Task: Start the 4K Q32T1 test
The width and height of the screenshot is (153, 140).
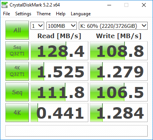Action: point(17,71)
